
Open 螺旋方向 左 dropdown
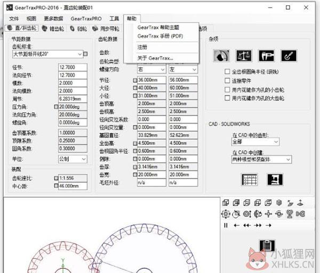[x=183, y=70]
